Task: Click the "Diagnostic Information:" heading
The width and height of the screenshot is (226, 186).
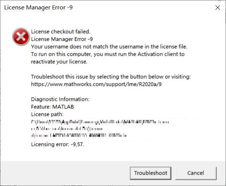Action: 60,99
